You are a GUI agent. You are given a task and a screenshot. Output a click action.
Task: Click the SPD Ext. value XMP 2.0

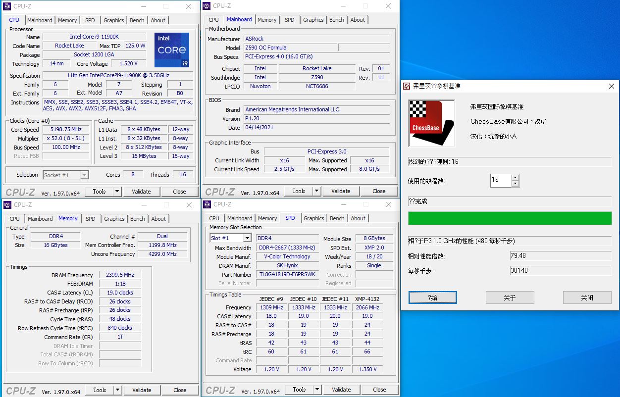pyautogui.click(x=374, y=248)
